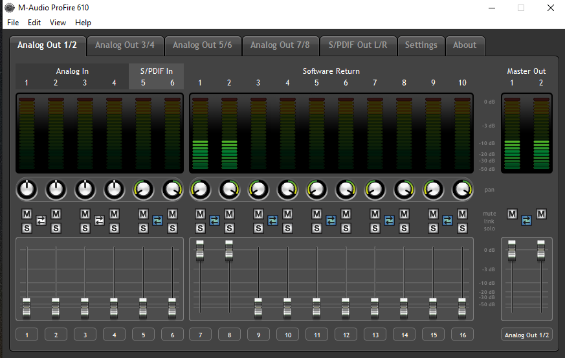Click pan knob for Software Return 5
The height and width of the screenshot is (358, 565).
pyautogui.click(x=316, y=189)
